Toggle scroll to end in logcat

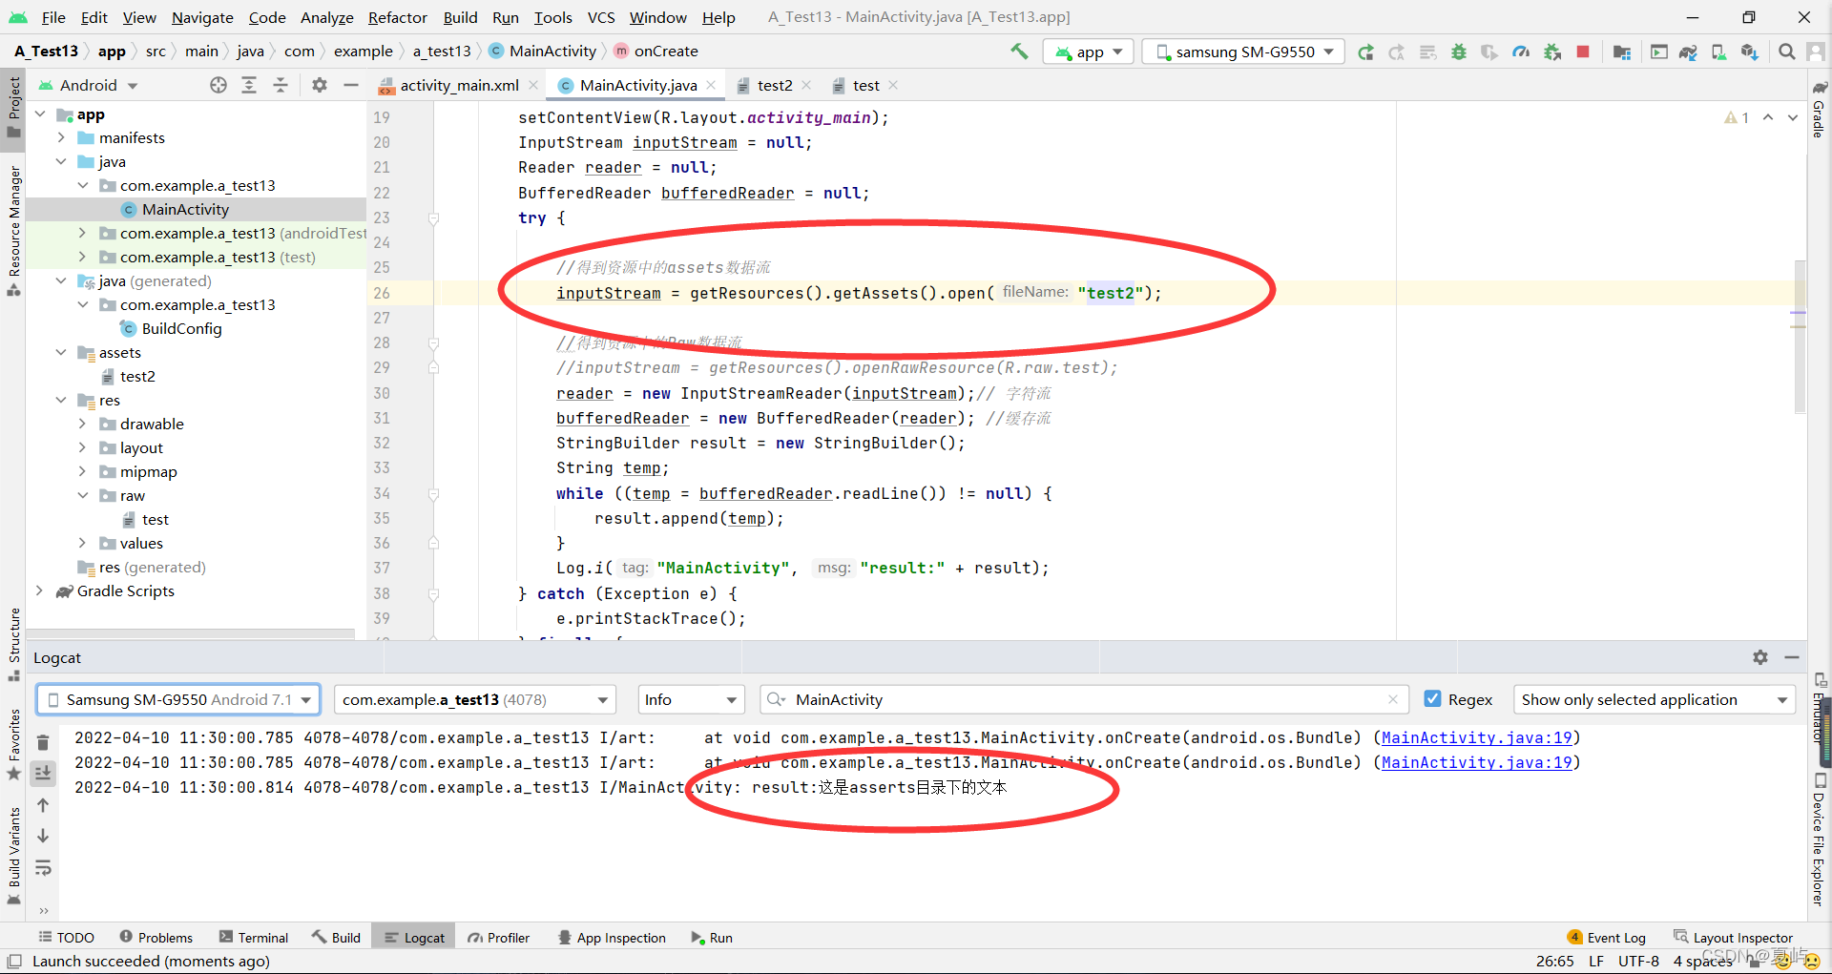(x=43, y=773)
